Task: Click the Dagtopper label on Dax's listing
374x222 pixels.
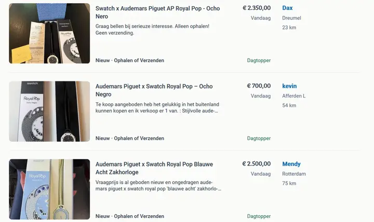Action: pos(259,61)
